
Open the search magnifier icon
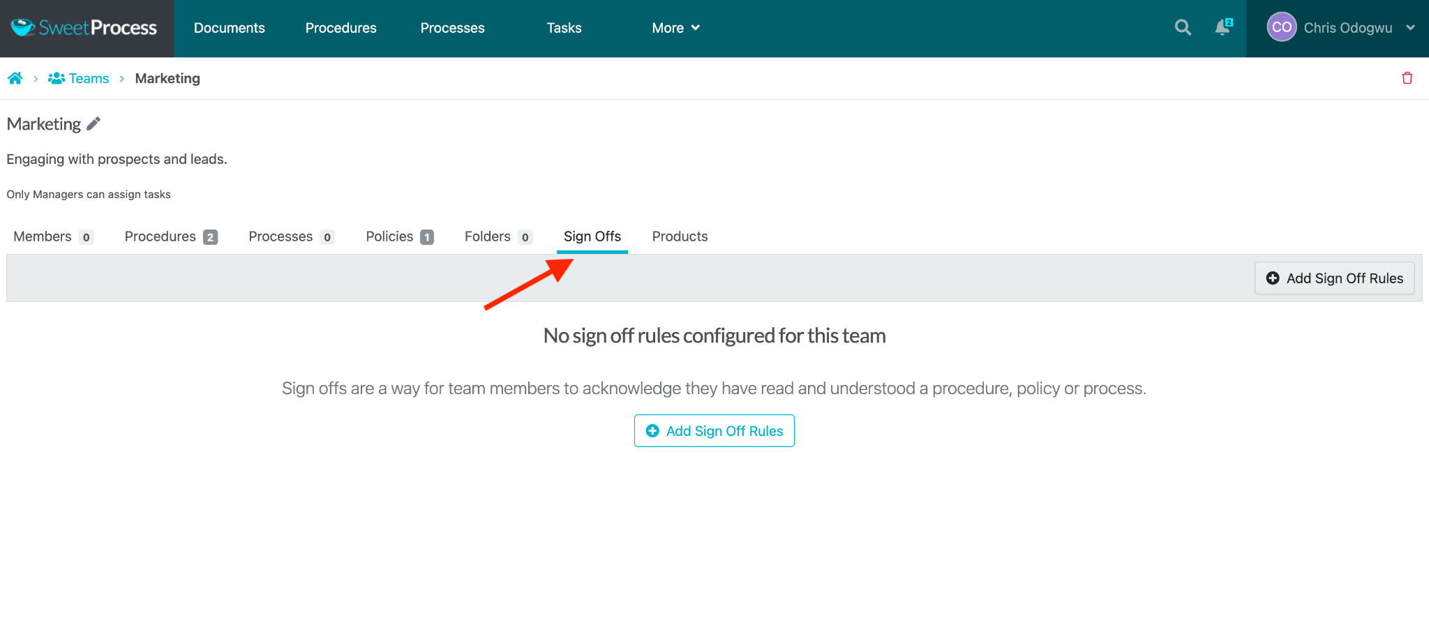coord(1183,28)
